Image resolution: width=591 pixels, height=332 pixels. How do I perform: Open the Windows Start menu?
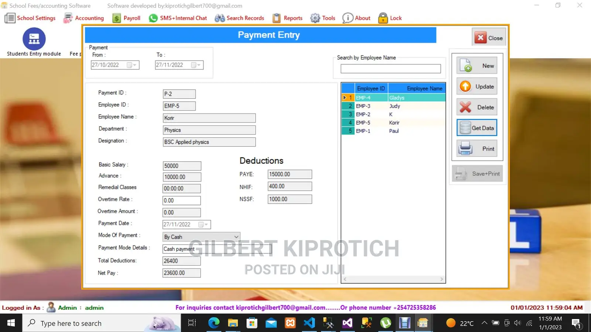click(11, 323)
